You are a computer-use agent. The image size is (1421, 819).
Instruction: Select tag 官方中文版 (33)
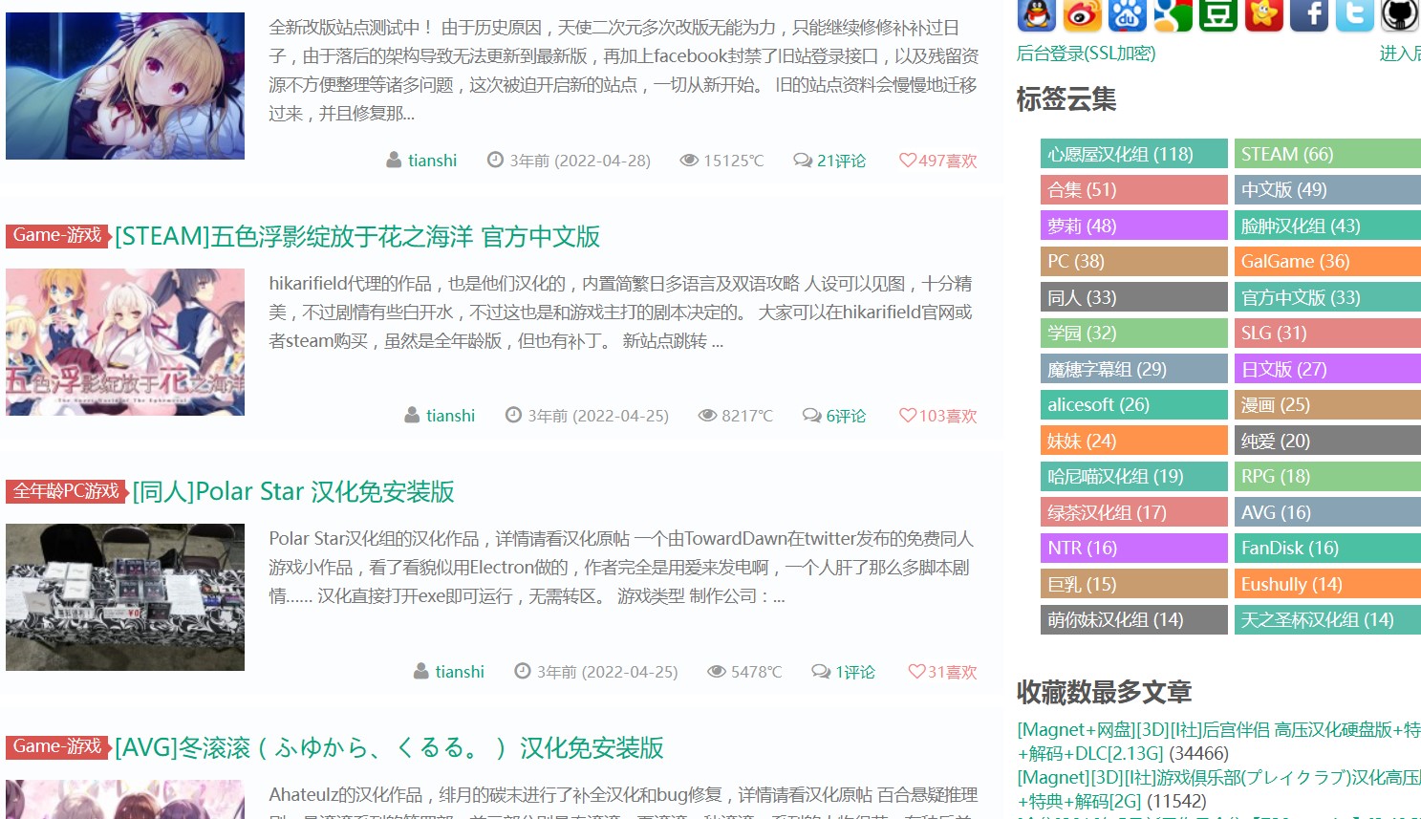tap(1327, 297)
